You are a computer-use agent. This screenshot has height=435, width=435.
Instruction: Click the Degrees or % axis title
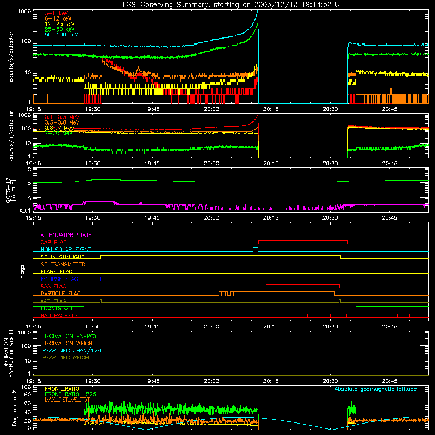[x=14, y=407]
